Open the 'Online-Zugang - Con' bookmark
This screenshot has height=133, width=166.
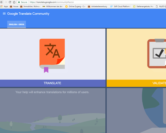75,6
